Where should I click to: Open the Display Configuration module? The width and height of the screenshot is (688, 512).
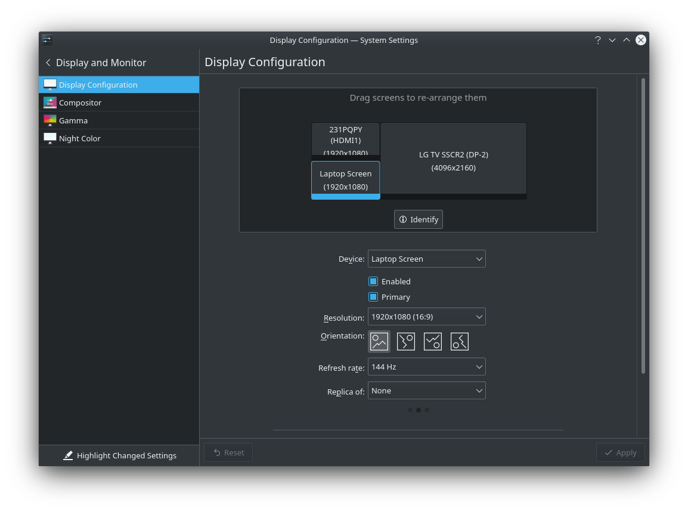[119, 85]
